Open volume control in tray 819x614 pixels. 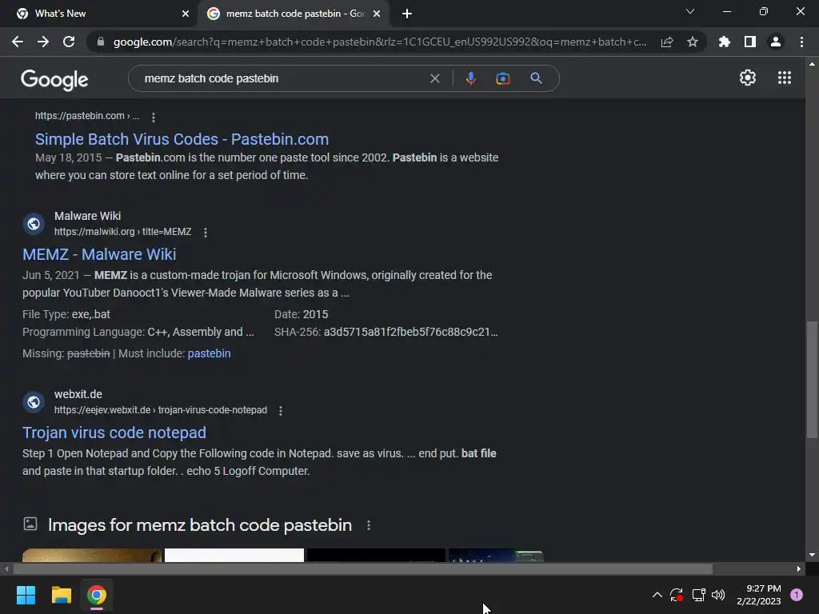(719, 595)
